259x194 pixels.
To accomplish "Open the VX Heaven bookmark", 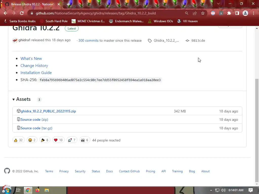I will tap(187, 21).
